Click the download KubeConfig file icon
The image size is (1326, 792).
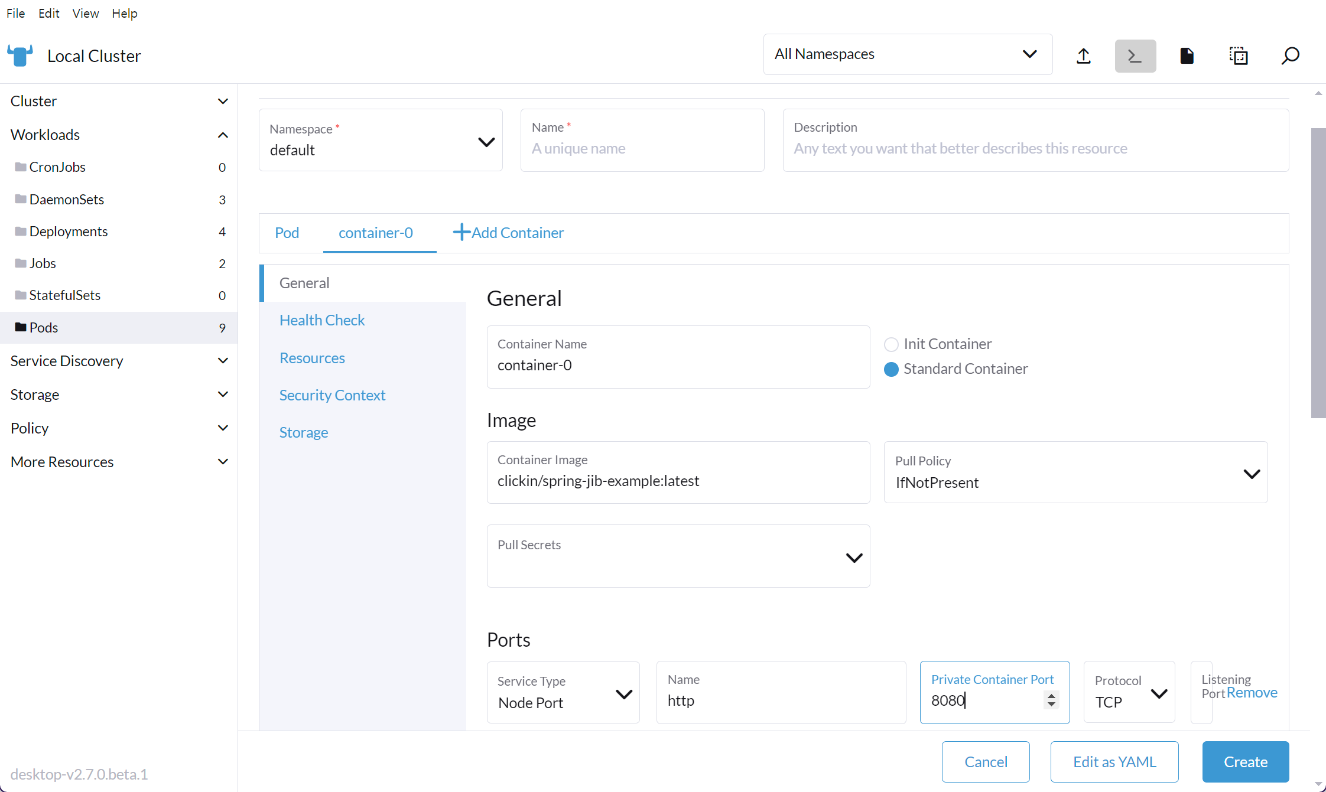(x=1187, y=56)
